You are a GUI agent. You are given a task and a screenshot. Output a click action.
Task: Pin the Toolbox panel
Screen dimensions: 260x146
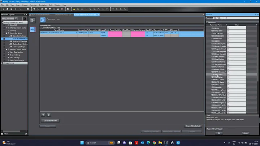coord(258,14)
